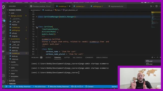Switch to settings.py tab
This screenshot has width=163, height=91.
click(97, 6)
